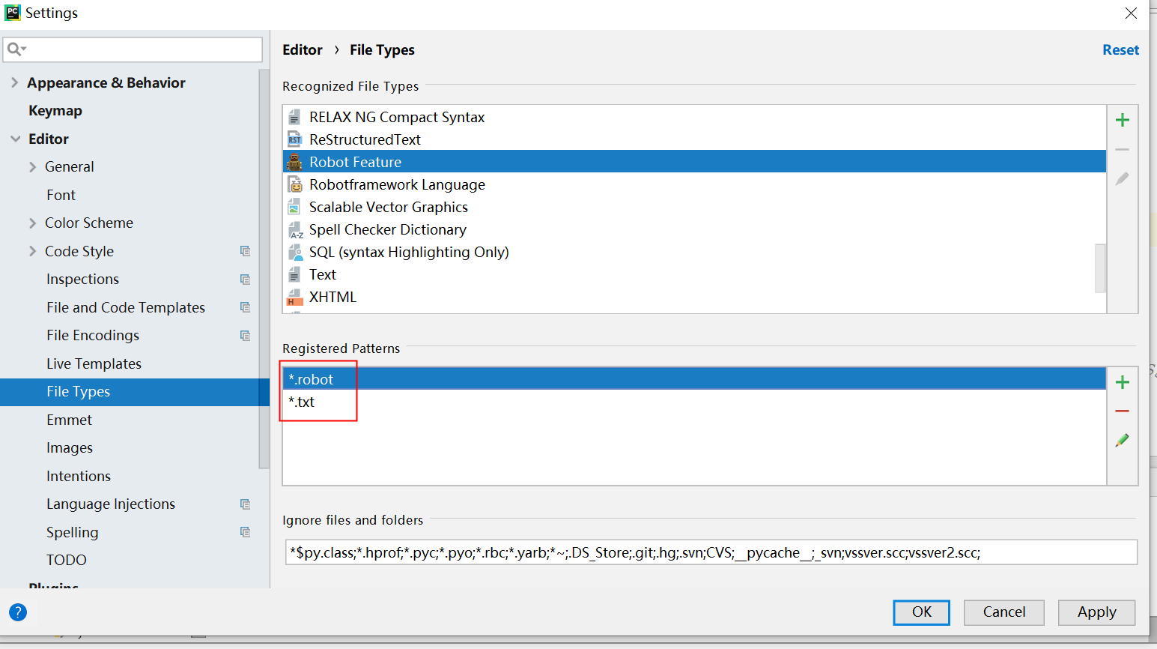This screenshot has width=1157, height=649.
Task: Click the Reset link
Action: (1120, 50)
